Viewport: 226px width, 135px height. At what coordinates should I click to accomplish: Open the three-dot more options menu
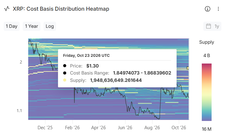click(x=218, y=9)
